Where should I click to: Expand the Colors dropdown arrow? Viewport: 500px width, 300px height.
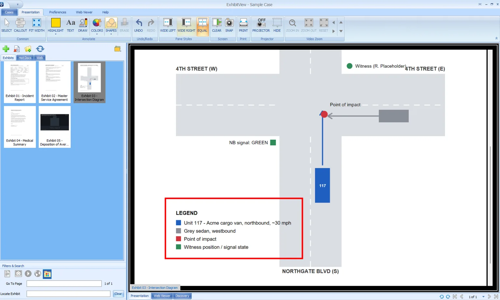[x=97, y=34]
